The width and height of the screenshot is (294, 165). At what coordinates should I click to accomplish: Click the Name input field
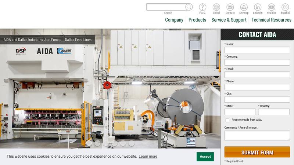[x=257, y=50]
